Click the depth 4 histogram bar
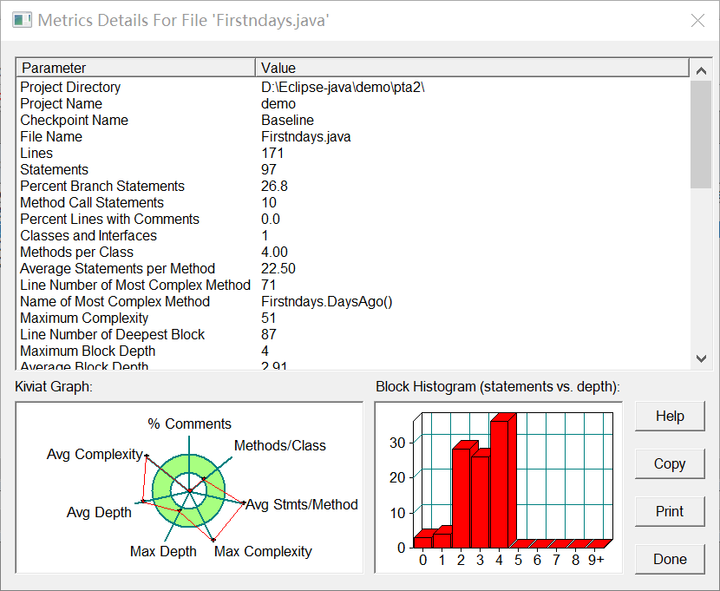Image resolution: width=720 pixels, height=591 pixels. (500, 483)
